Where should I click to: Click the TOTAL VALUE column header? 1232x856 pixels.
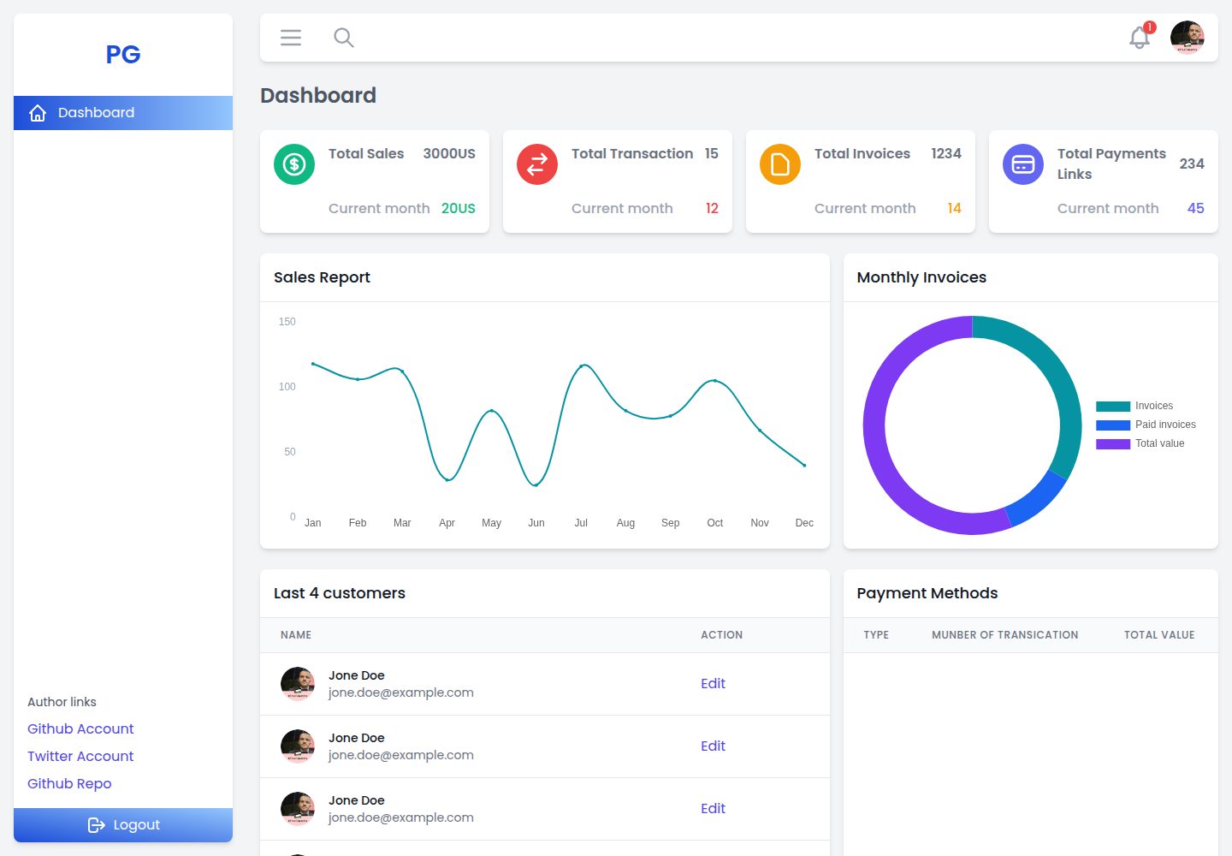tap(1159, 635)
